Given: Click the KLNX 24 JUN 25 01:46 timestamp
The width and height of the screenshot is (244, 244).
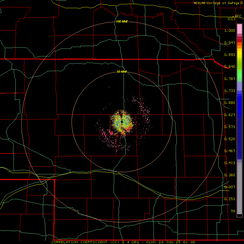Looking at the screenshot, I should pyautogui.click(x=171, y=242).
